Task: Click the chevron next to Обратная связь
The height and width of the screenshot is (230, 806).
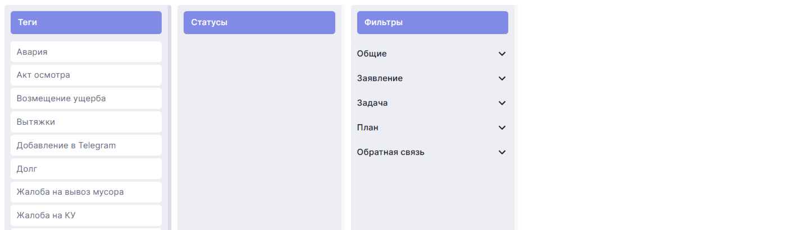Action: click(502, 152)
